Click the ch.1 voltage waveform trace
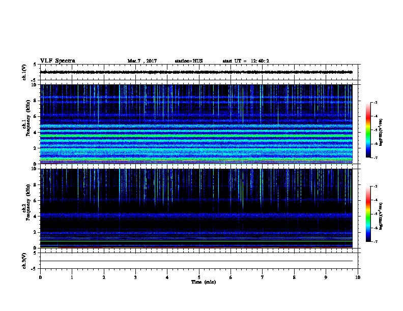This screenshot has height=311, width=403. (196, 72)
